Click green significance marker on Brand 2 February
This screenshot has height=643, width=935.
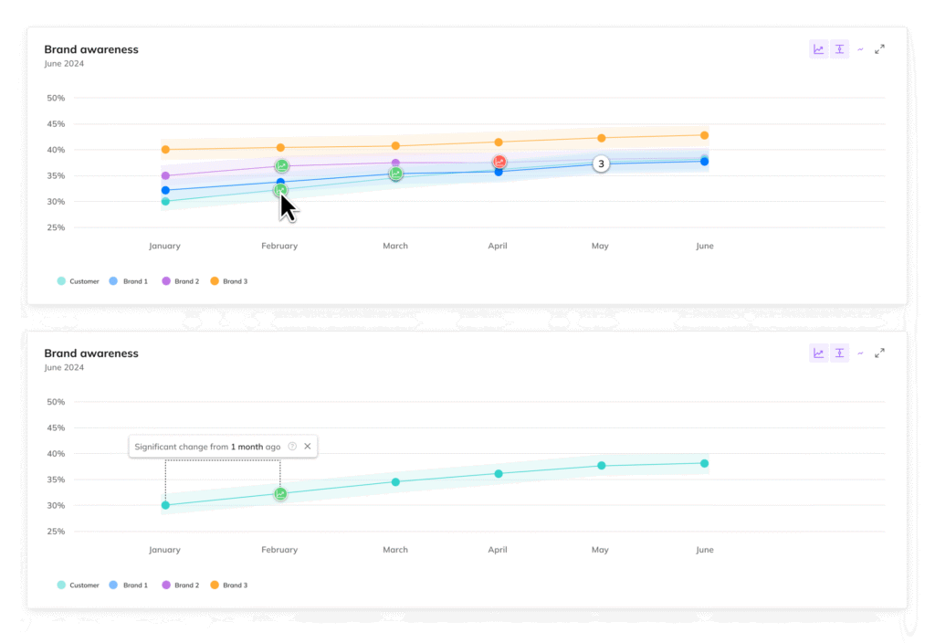pos(281,166)
